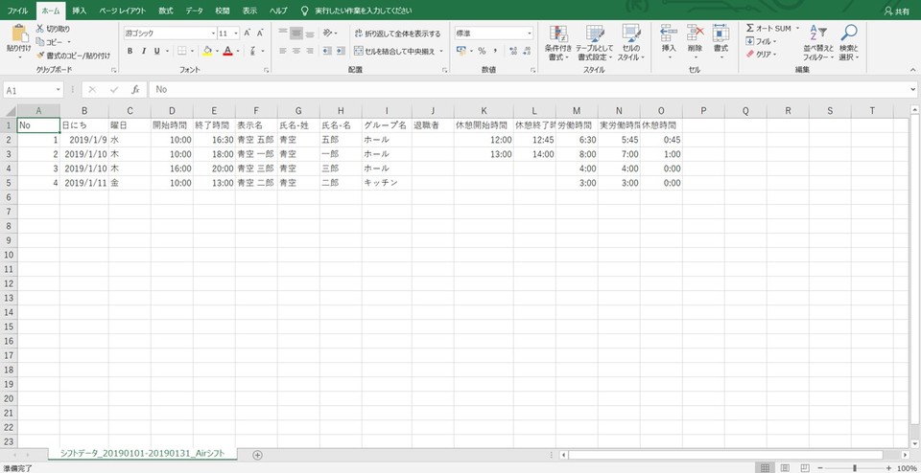
Task: Toggle Bold formatting
Action: point(130,51)
